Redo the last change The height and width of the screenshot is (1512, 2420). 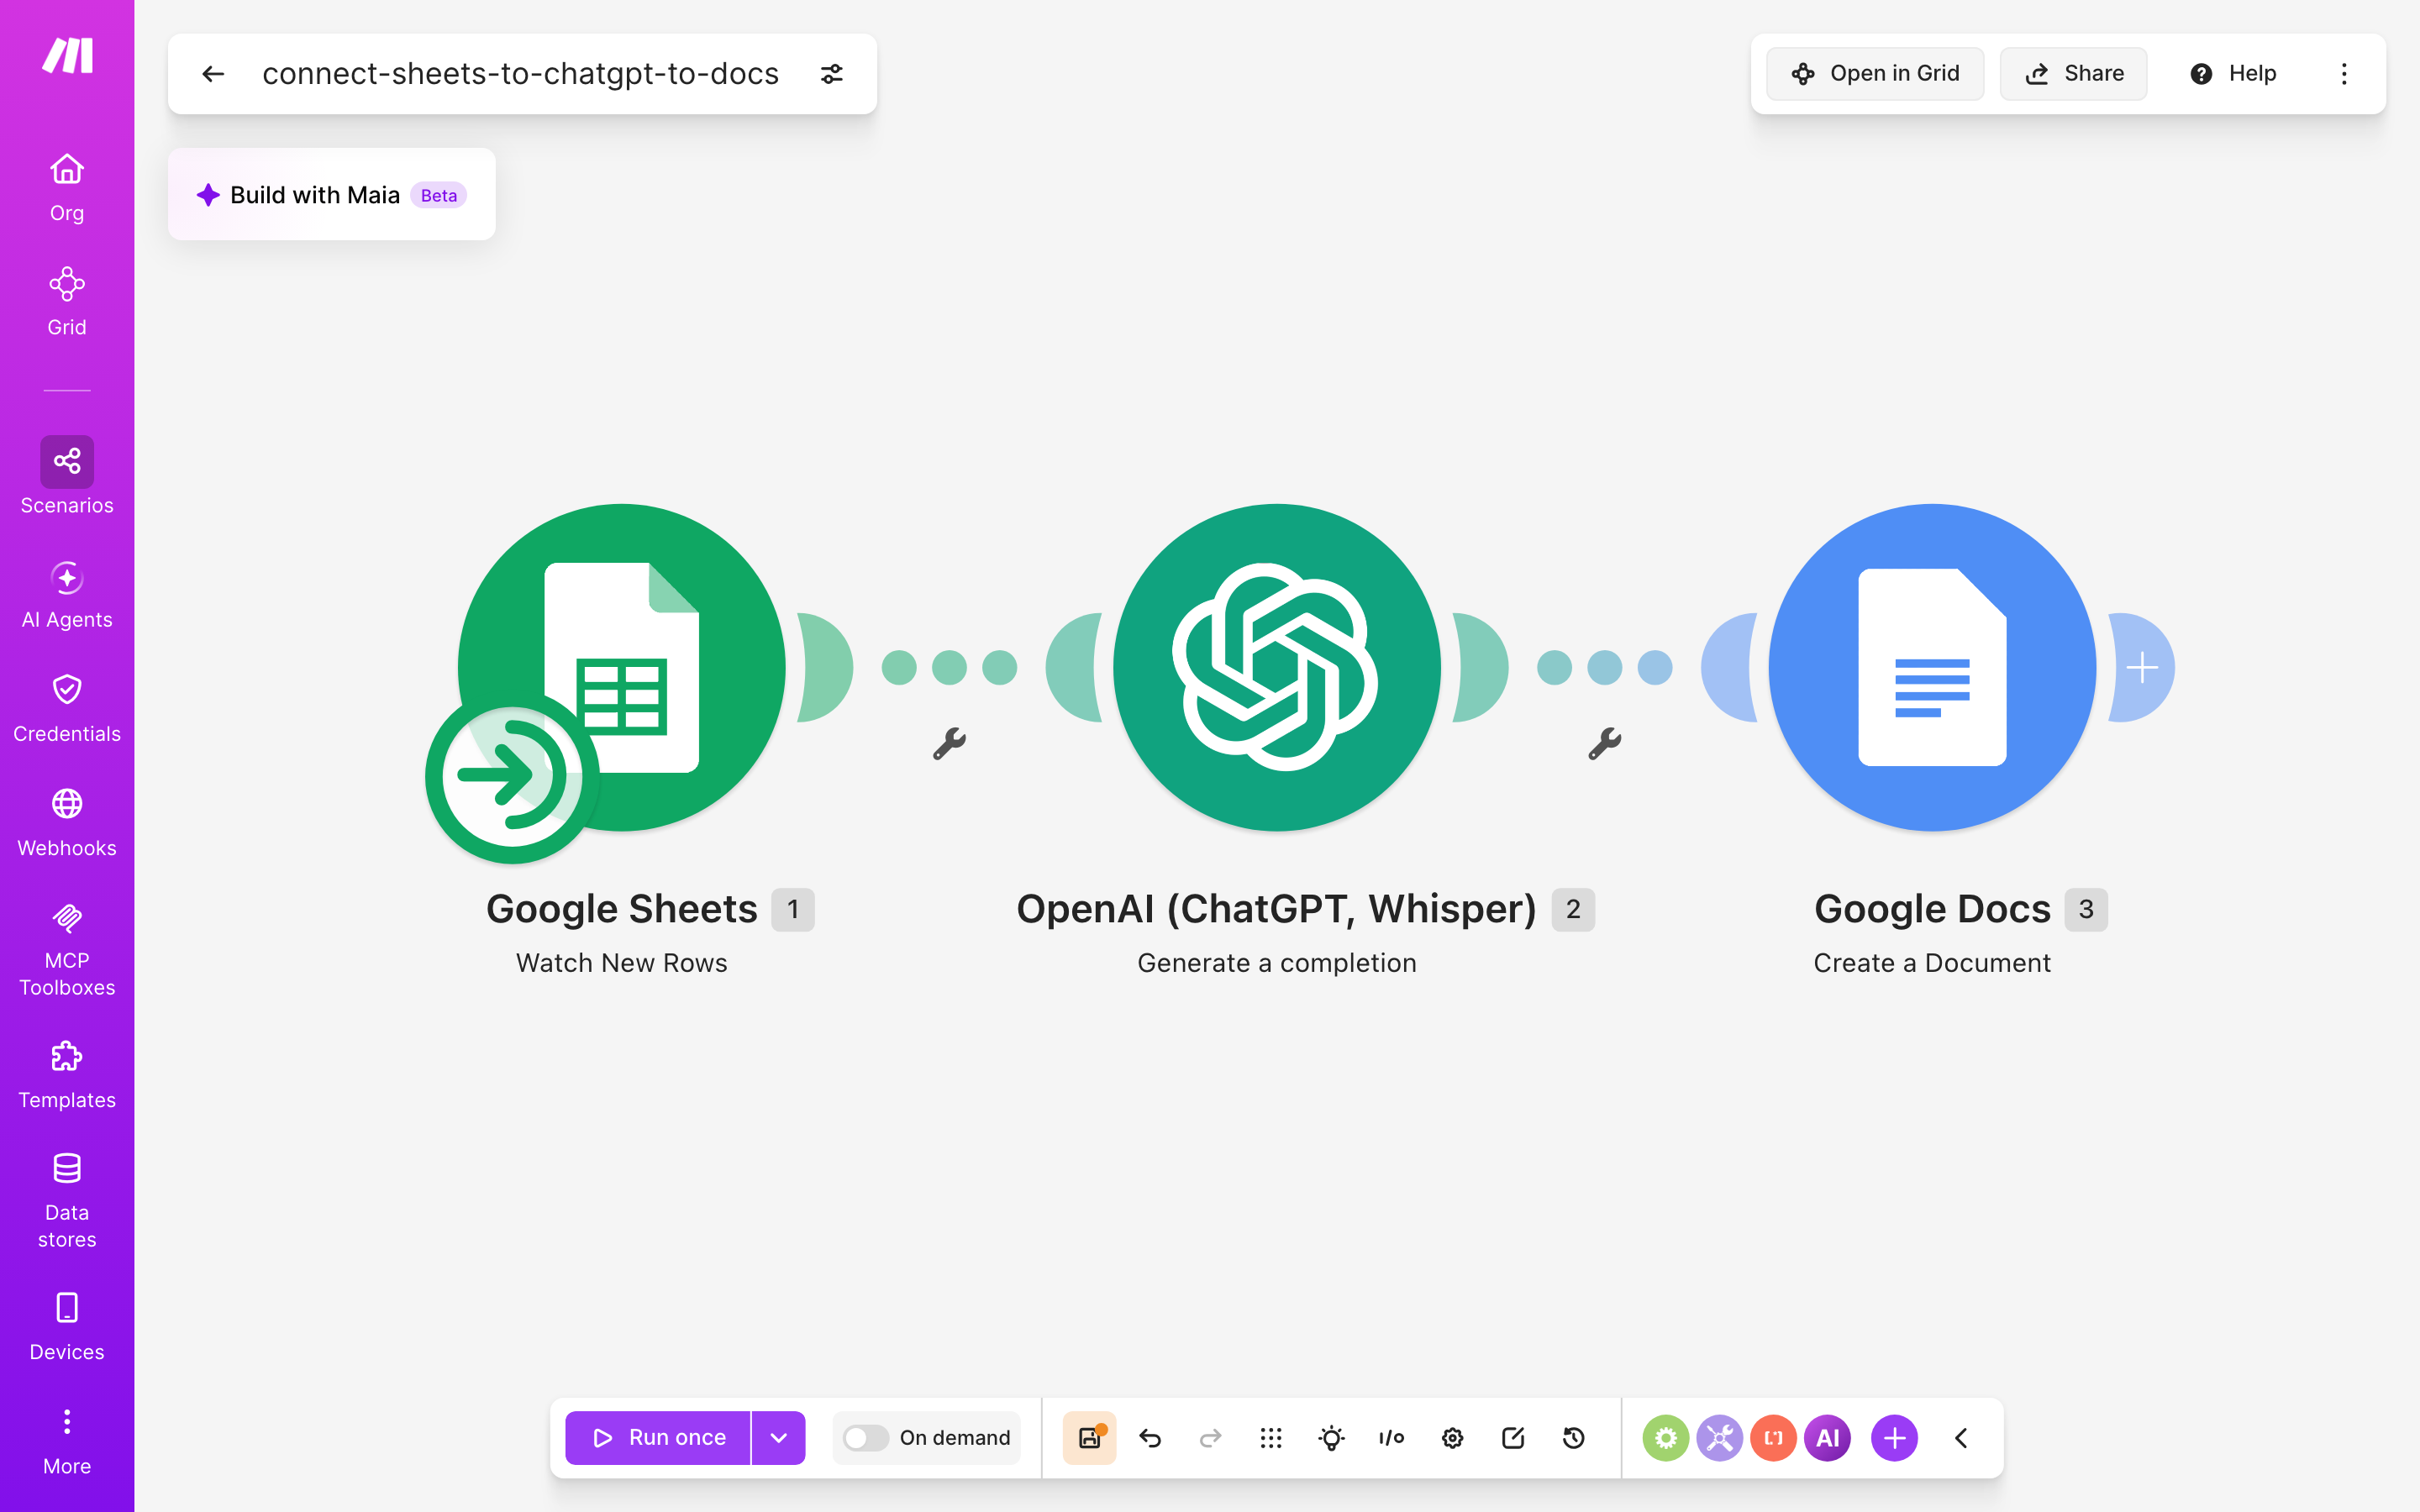pos(1210,1438)
